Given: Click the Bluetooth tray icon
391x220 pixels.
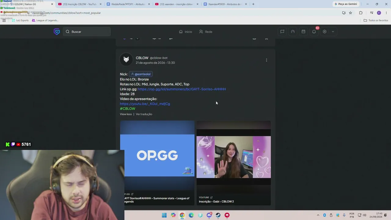Looking at the screenshot, I should 325,215.
